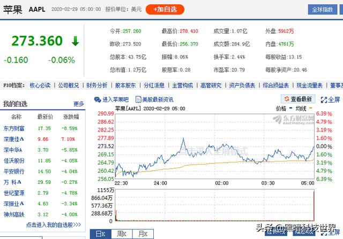Open 佳沃股份 stock in watchlist
The height and width of the screenshot is (239, 343).
pyautogui.click(x=14, y=161)
